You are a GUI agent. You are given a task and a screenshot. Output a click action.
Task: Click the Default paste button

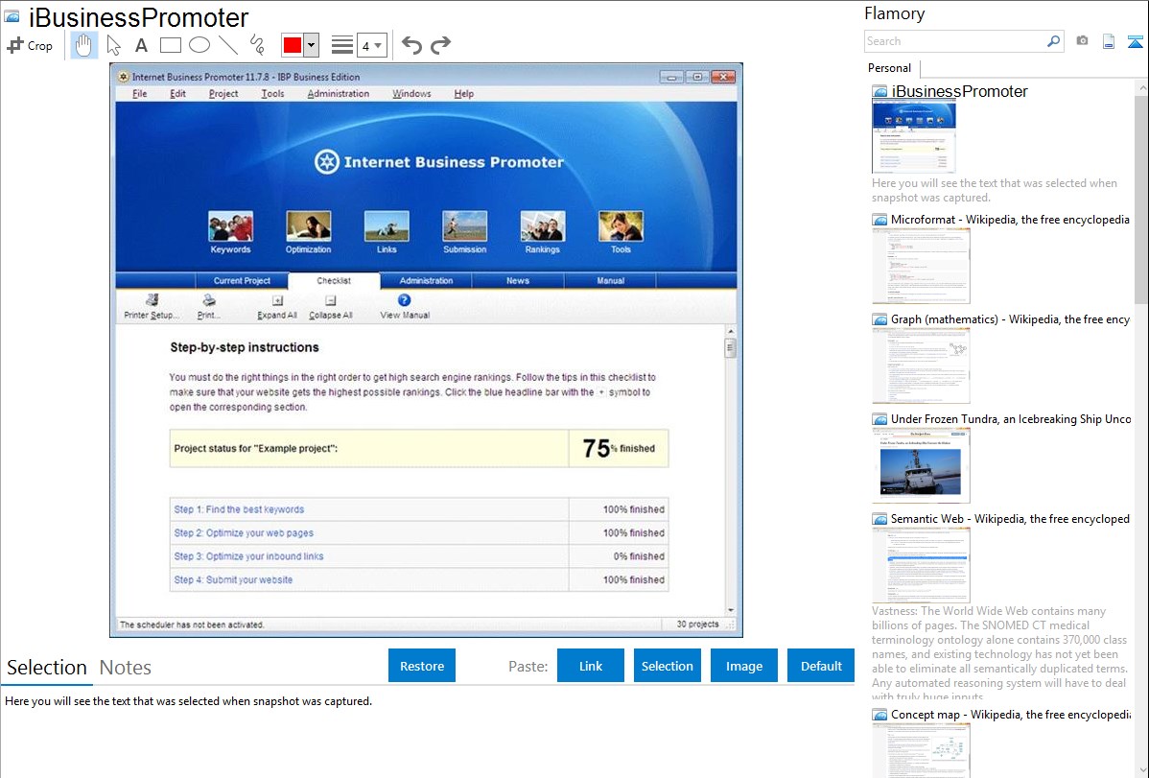(821, 666)
